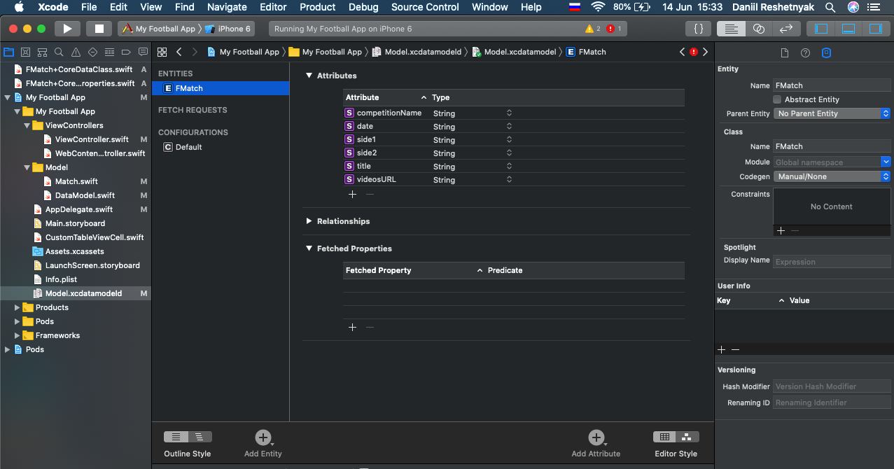Screen dimensions: 894x469
Task: Open the Test navigator diamond icon
Action: coord(93,52)
